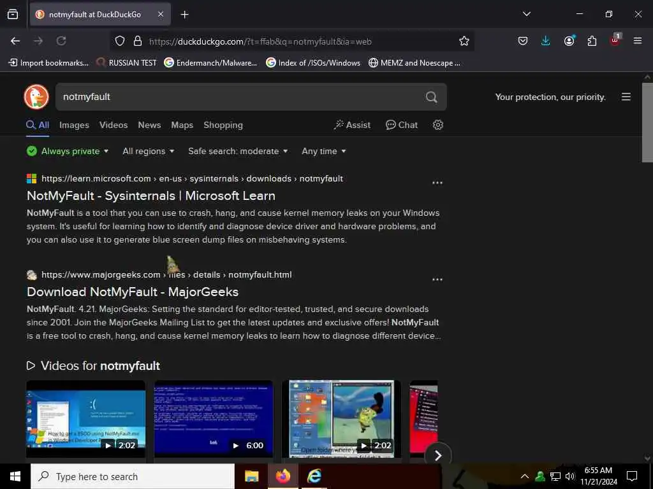
Task: Open Internet Explorer from the taskbar
Action: pyautogui.click(x=314, y=476)
